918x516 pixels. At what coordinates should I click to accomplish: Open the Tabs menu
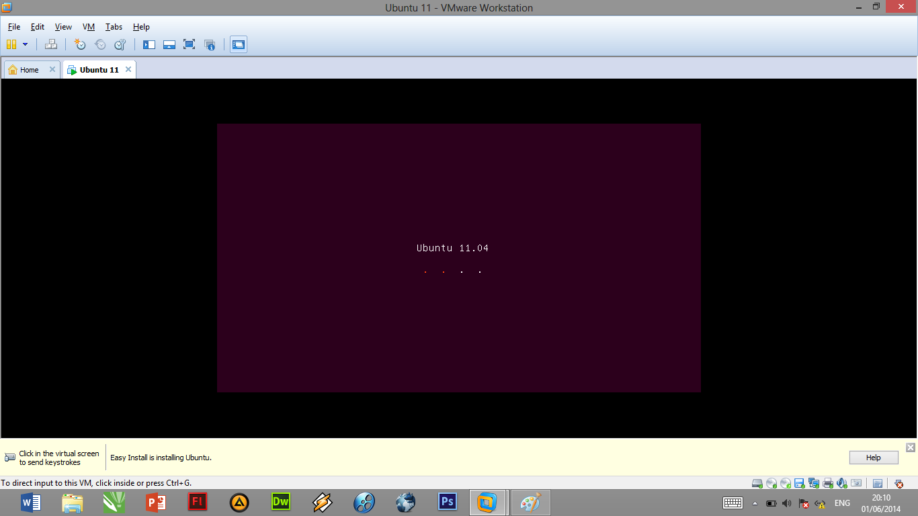coord(114,27)
